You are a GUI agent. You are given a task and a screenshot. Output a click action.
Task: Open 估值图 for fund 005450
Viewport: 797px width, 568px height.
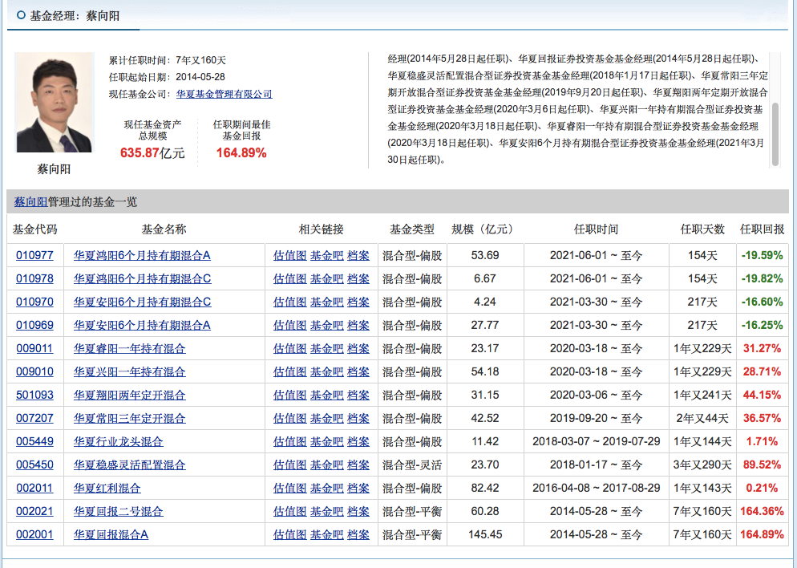[289, 465]
